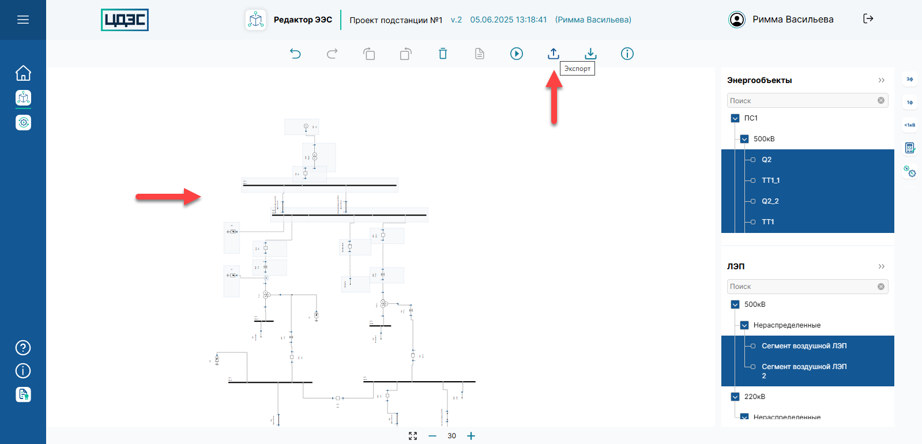Uncheck the ПС1 checkbox
Viewport: 922px width, 444px height.
click(x=735, y=118)
